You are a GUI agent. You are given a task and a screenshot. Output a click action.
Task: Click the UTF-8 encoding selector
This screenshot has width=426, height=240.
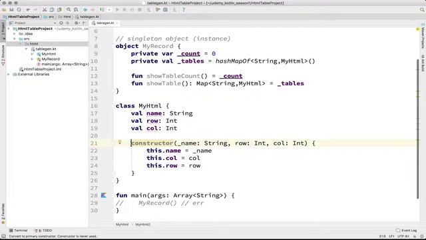coord(403,236)
